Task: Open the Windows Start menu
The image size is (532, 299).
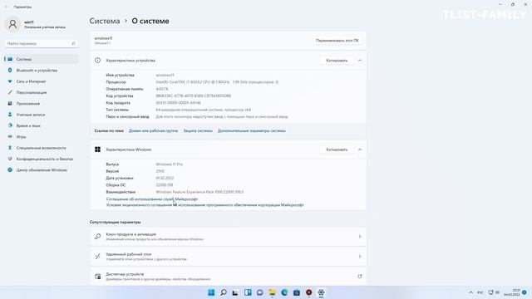Action: 211,292
